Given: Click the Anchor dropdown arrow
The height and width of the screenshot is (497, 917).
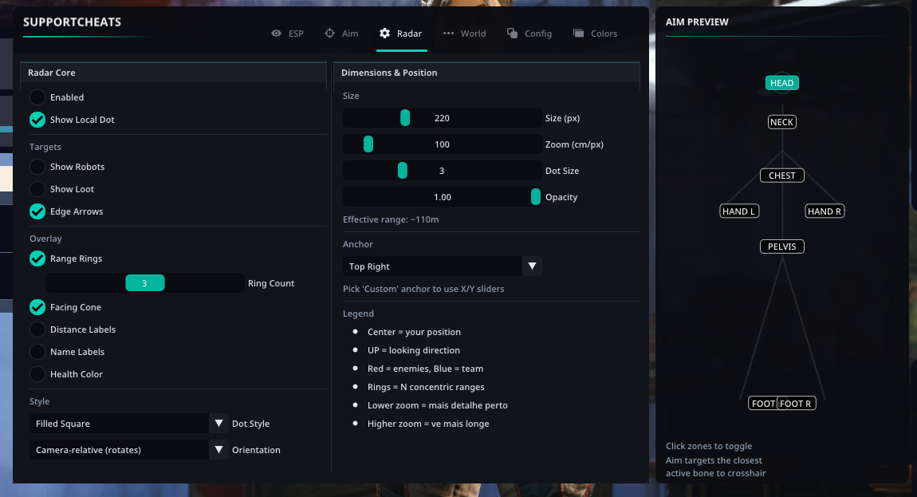Looking at the screenshot, I should 532,266.
